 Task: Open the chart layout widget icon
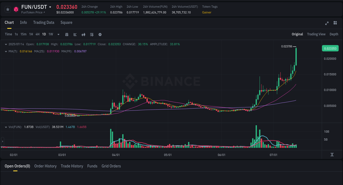tap(335, 23)
